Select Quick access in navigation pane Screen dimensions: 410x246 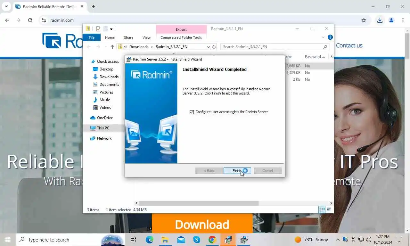pos(108,61)
